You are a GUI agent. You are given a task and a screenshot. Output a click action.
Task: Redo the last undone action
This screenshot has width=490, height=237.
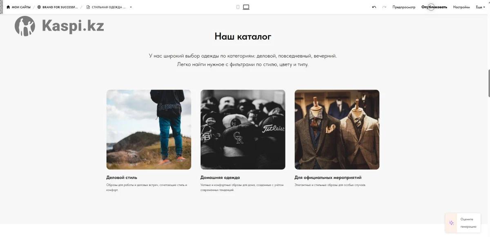point(384,7)
